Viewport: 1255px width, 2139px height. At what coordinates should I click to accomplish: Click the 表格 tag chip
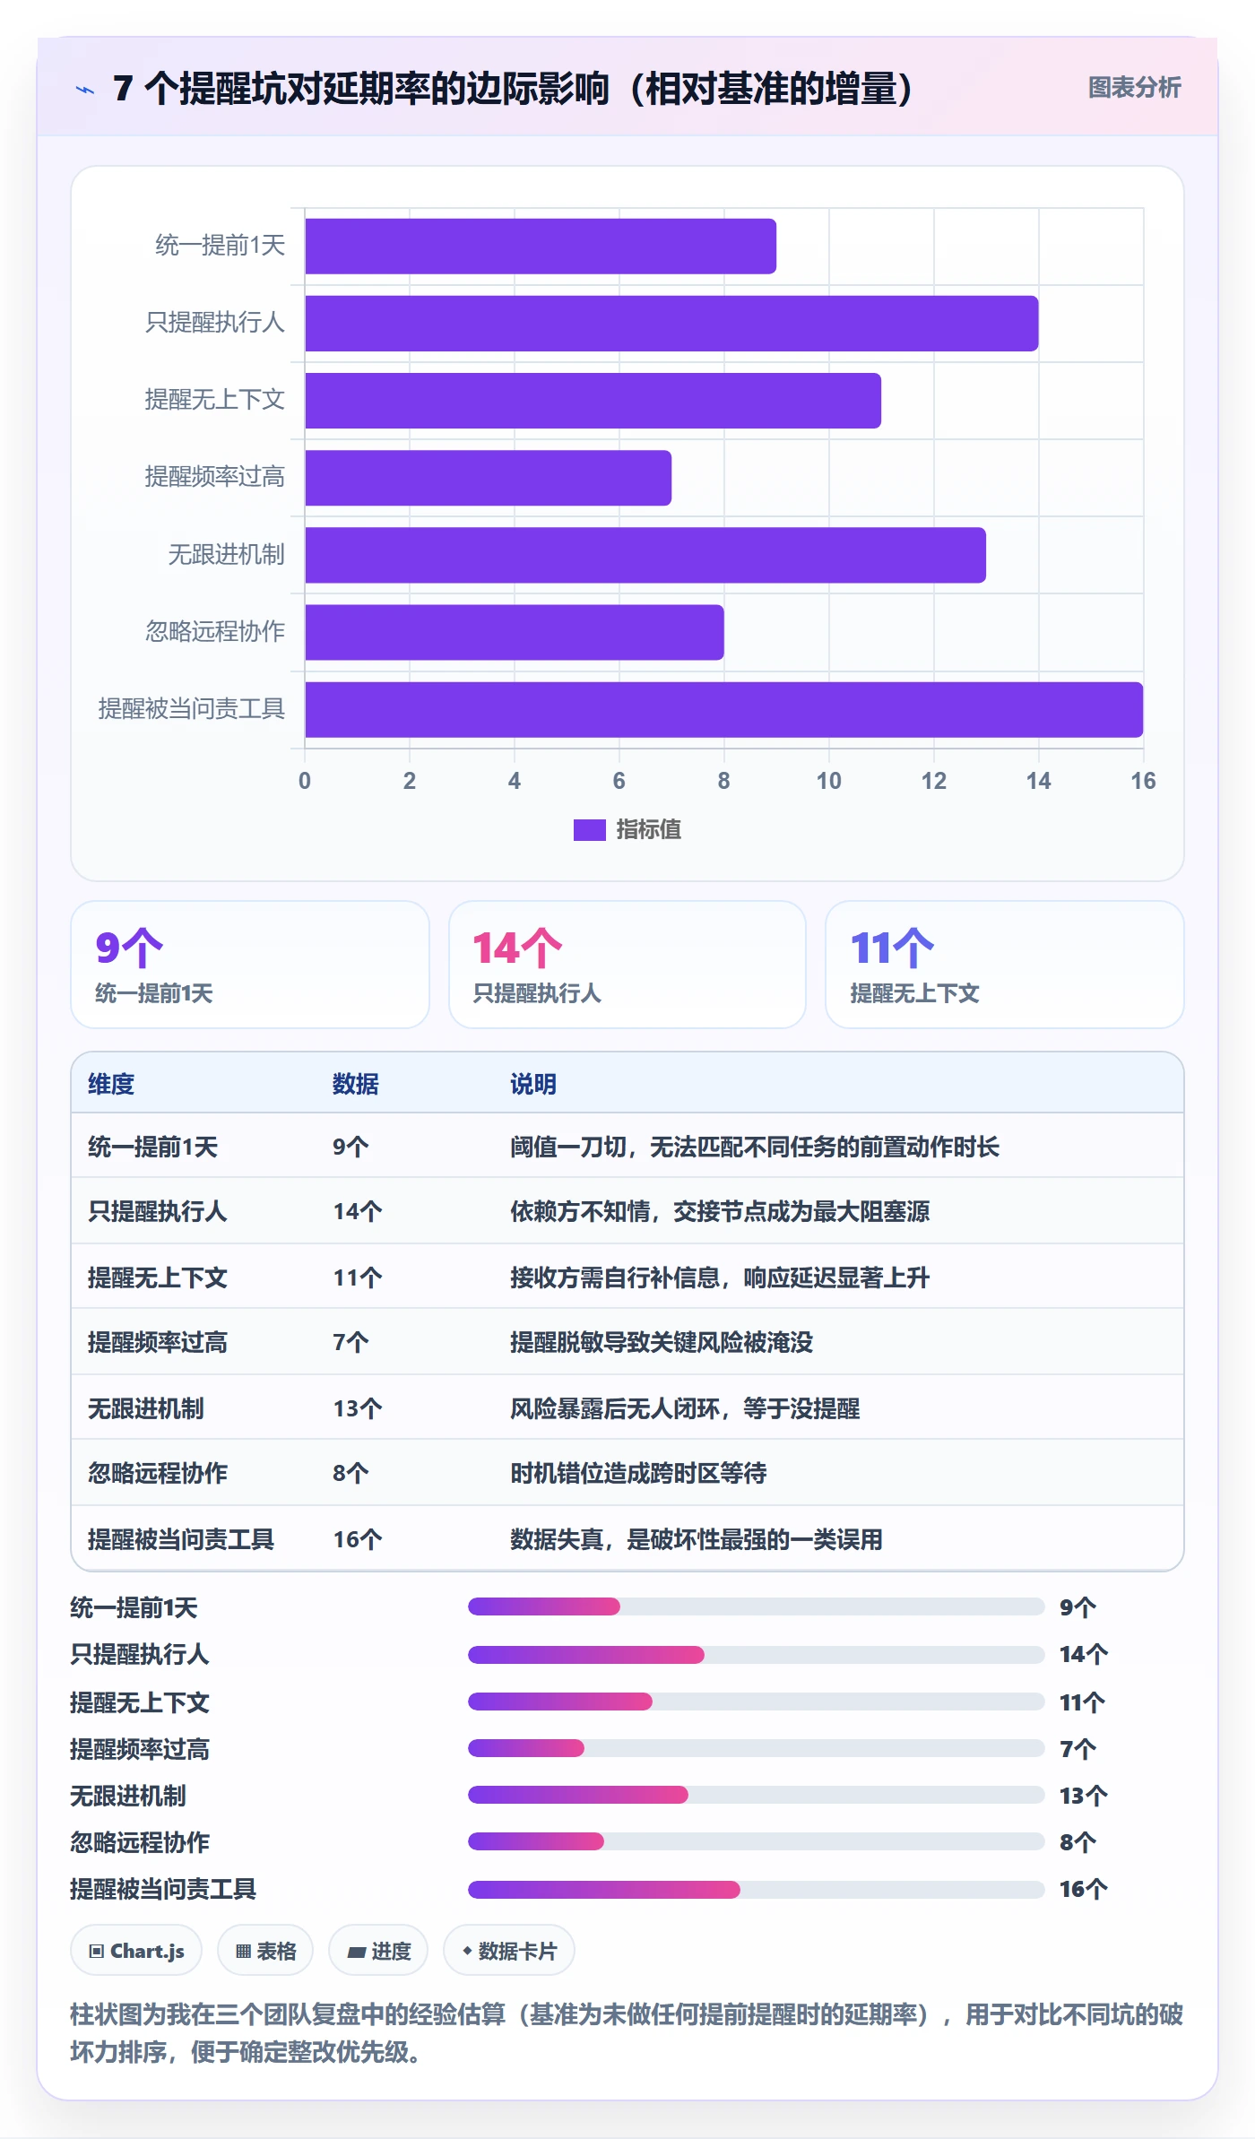pyautogui.click(x=265, y=1951)
